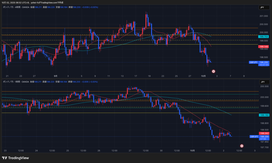Open the JPY currency selector on the top chart
Screen dimensions: 272x163
(x=262, y=8)
